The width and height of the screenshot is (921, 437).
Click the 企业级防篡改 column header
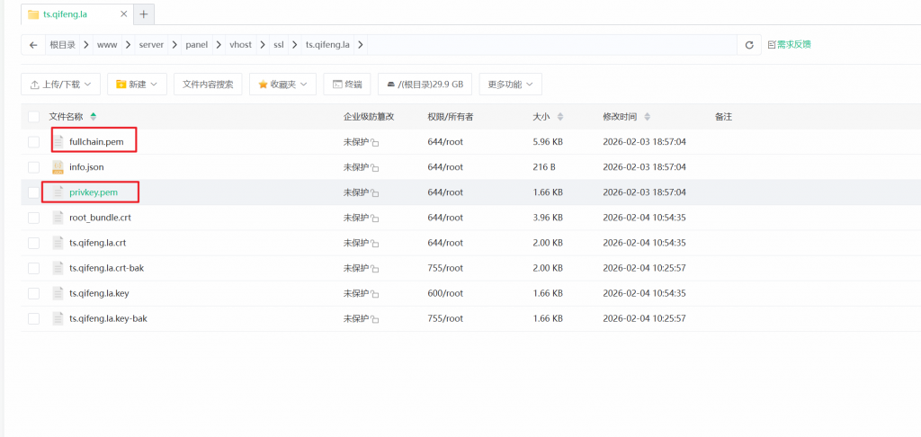coord(369,117)
